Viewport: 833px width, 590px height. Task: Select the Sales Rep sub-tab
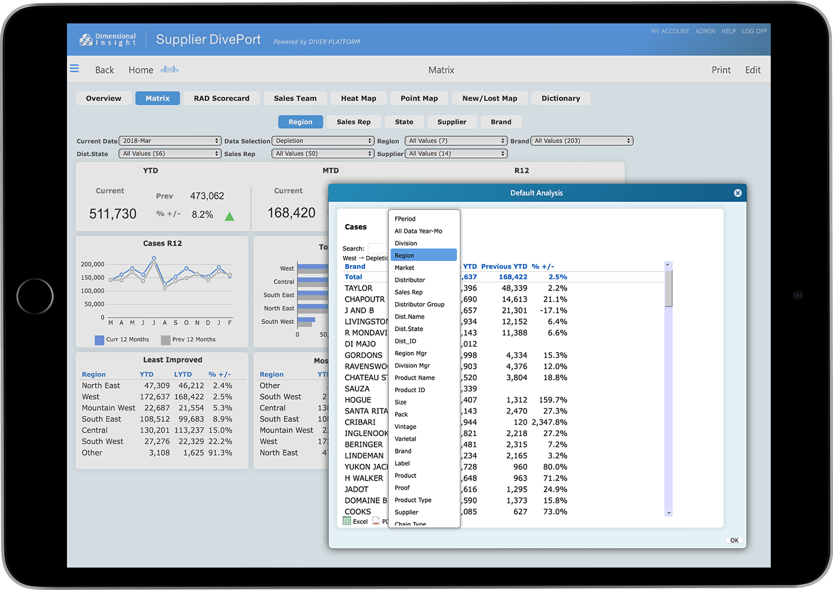pos(354,122)
